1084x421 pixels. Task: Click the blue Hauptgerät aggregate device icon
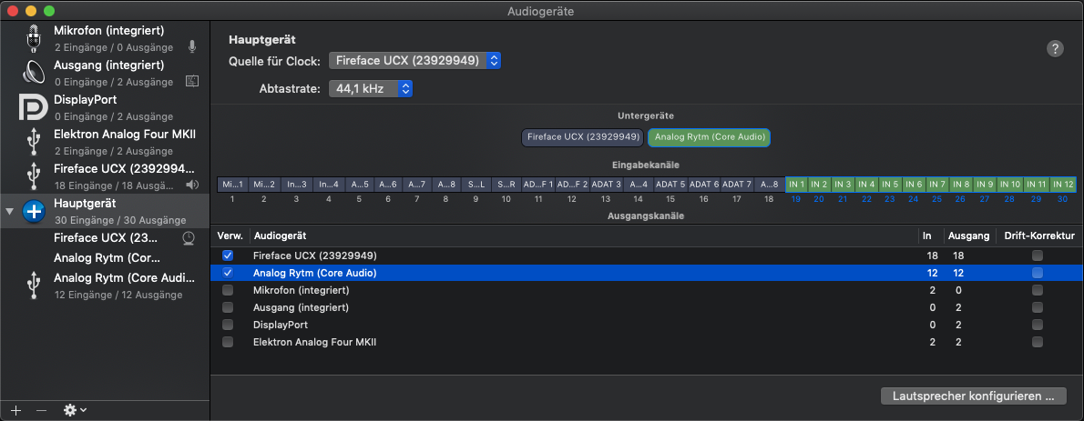34,211
